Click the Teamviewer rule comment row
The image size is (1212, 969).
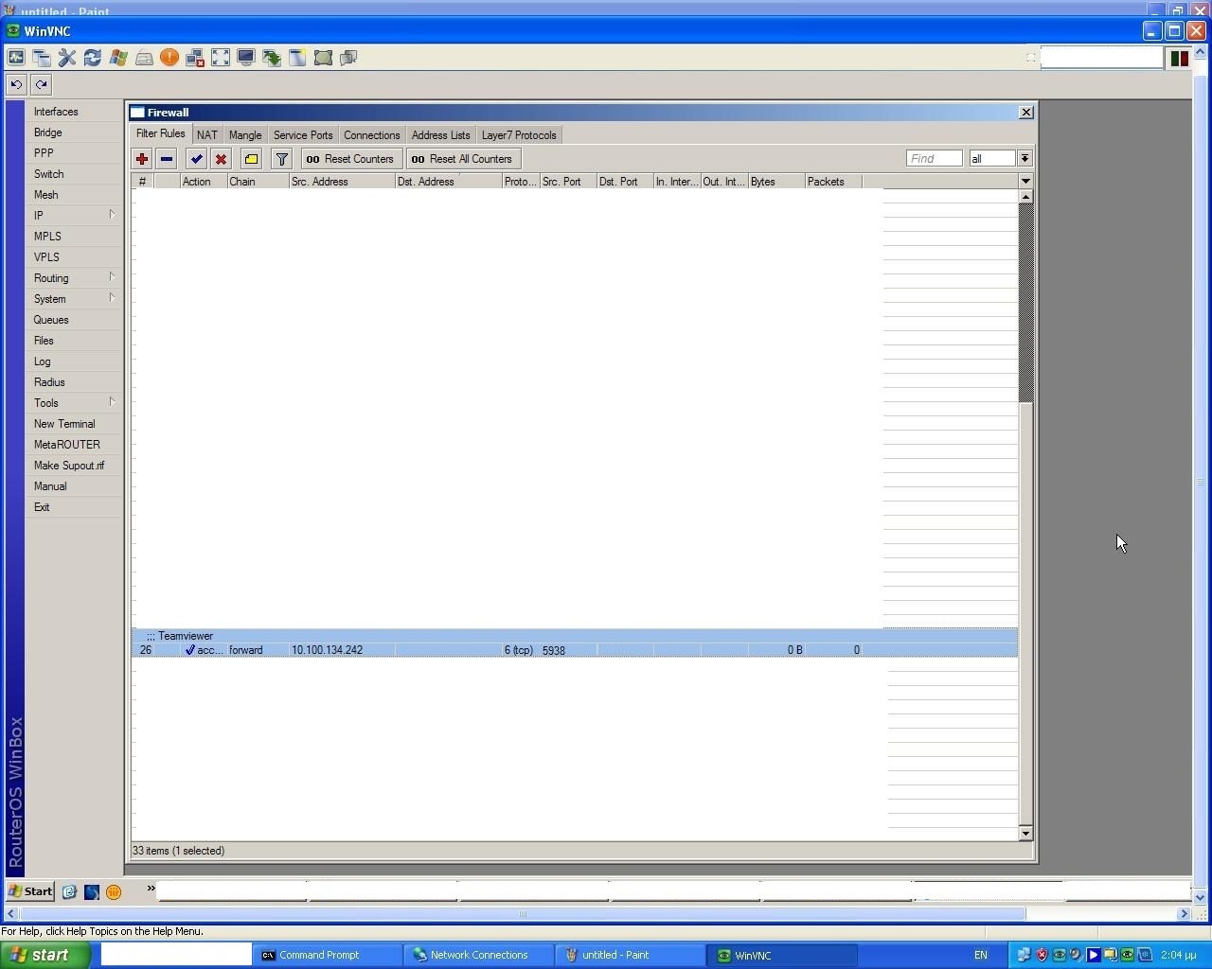click(575, 636)
